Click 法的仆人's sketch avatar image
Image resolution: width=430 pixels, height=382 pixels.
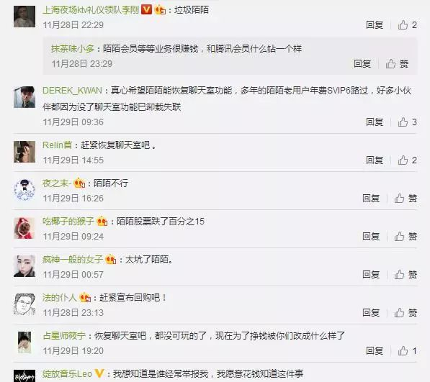24,304
